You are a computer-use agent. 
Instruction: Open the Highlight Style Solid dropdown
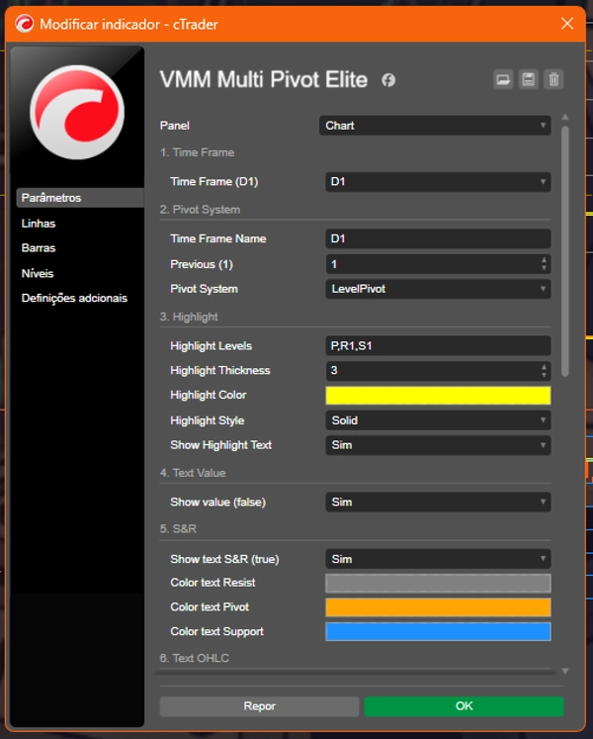click(x=438, y=419)
